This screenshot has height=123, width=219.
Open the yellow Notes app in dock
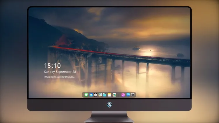point(109,95)
